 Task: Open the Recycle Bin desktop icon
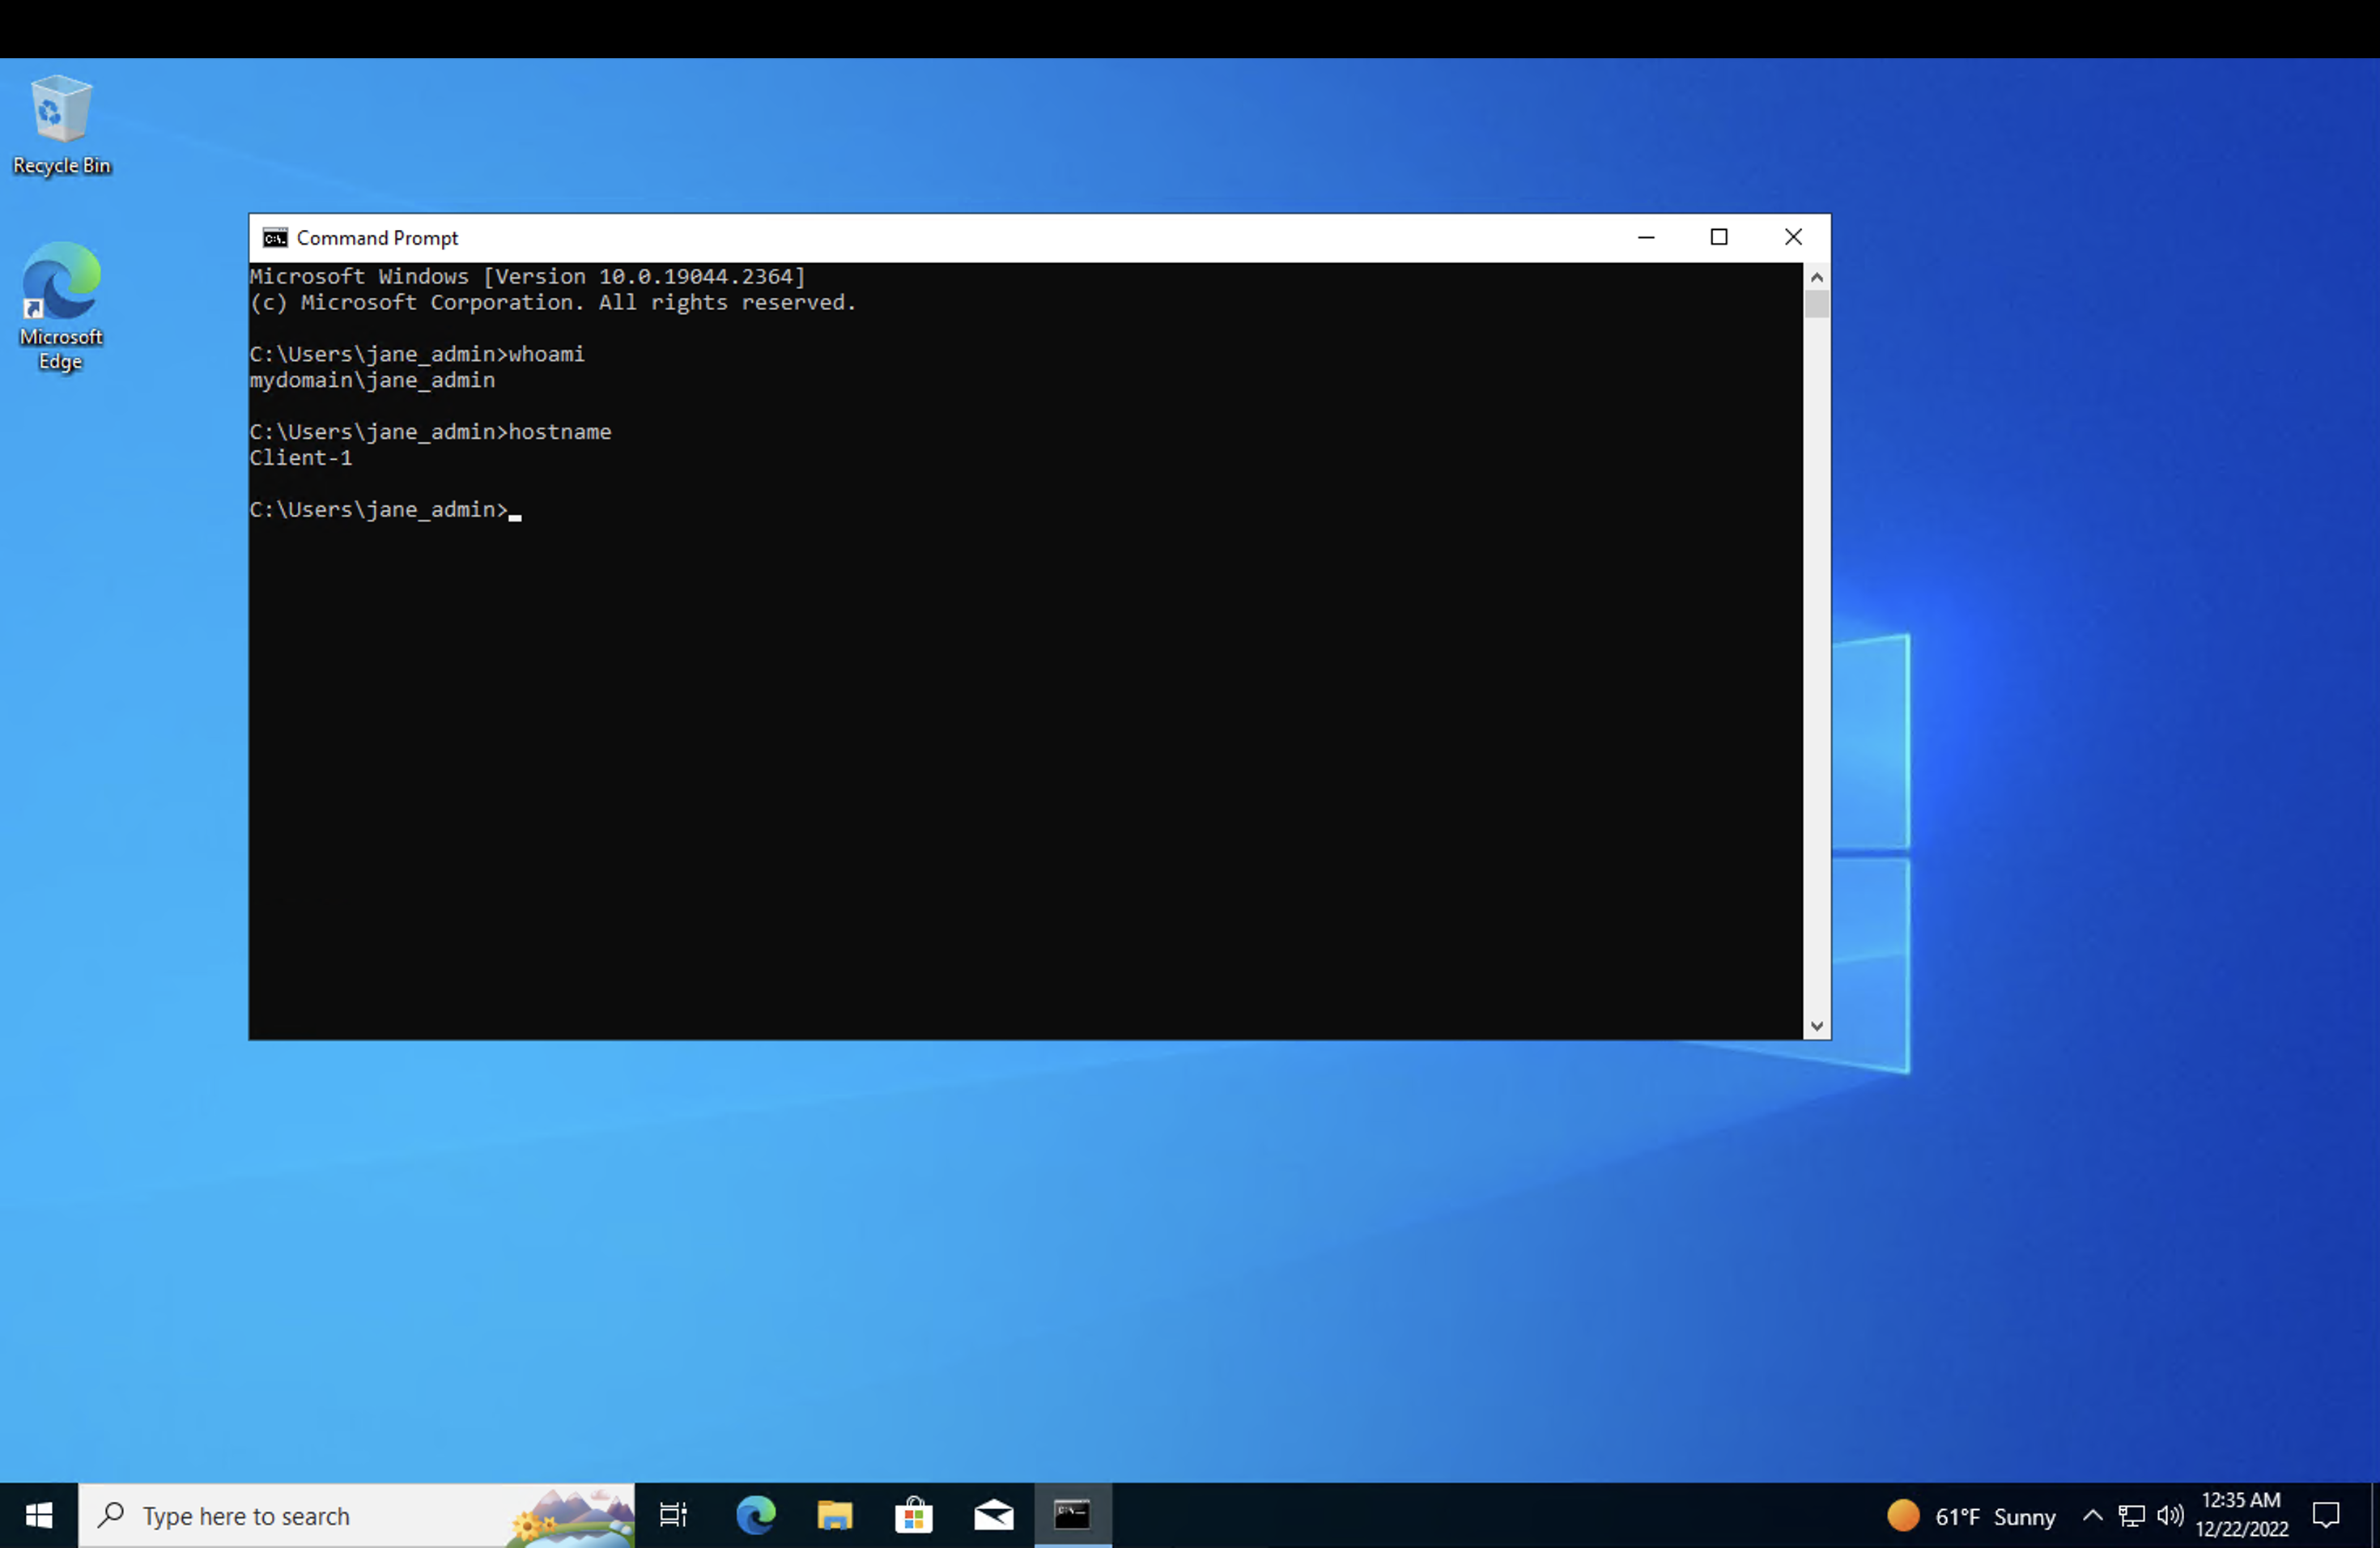pos(61,124)
